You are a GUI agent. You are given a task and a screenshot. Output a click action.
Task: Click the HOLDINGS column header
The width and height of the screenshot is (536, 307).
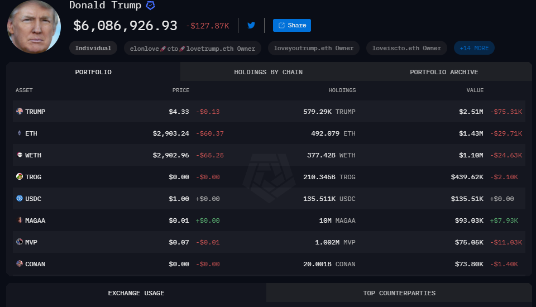pos(342,90)
